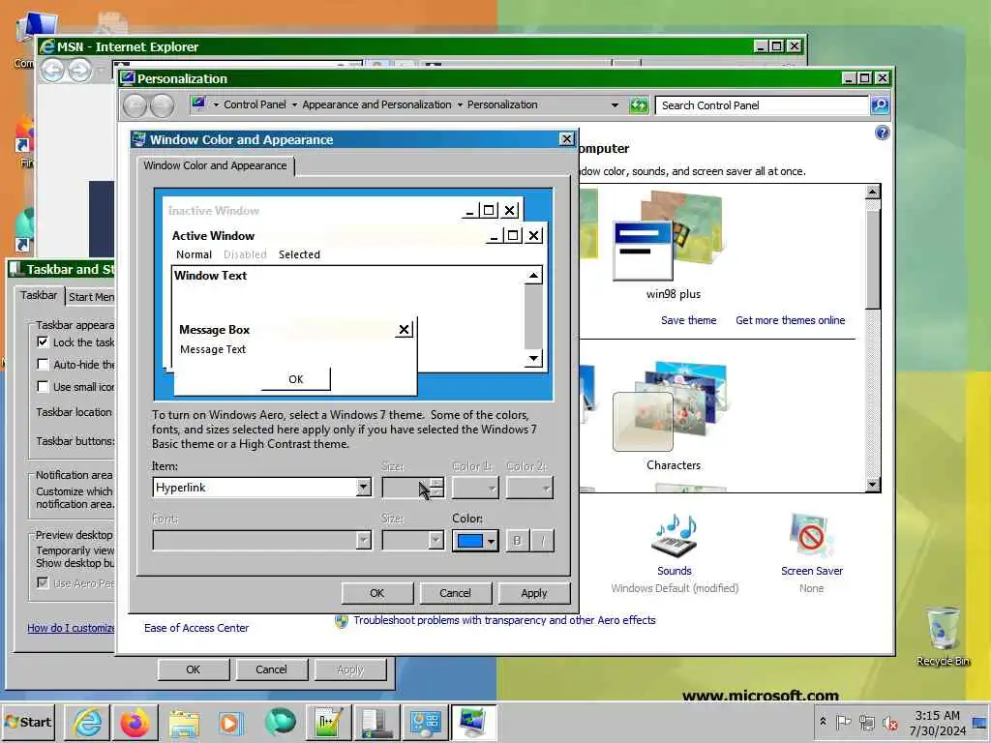Viewport: 991px width, 743px height.
Task: Toggle Use small icons checkbox
Action: coord(43,386)
